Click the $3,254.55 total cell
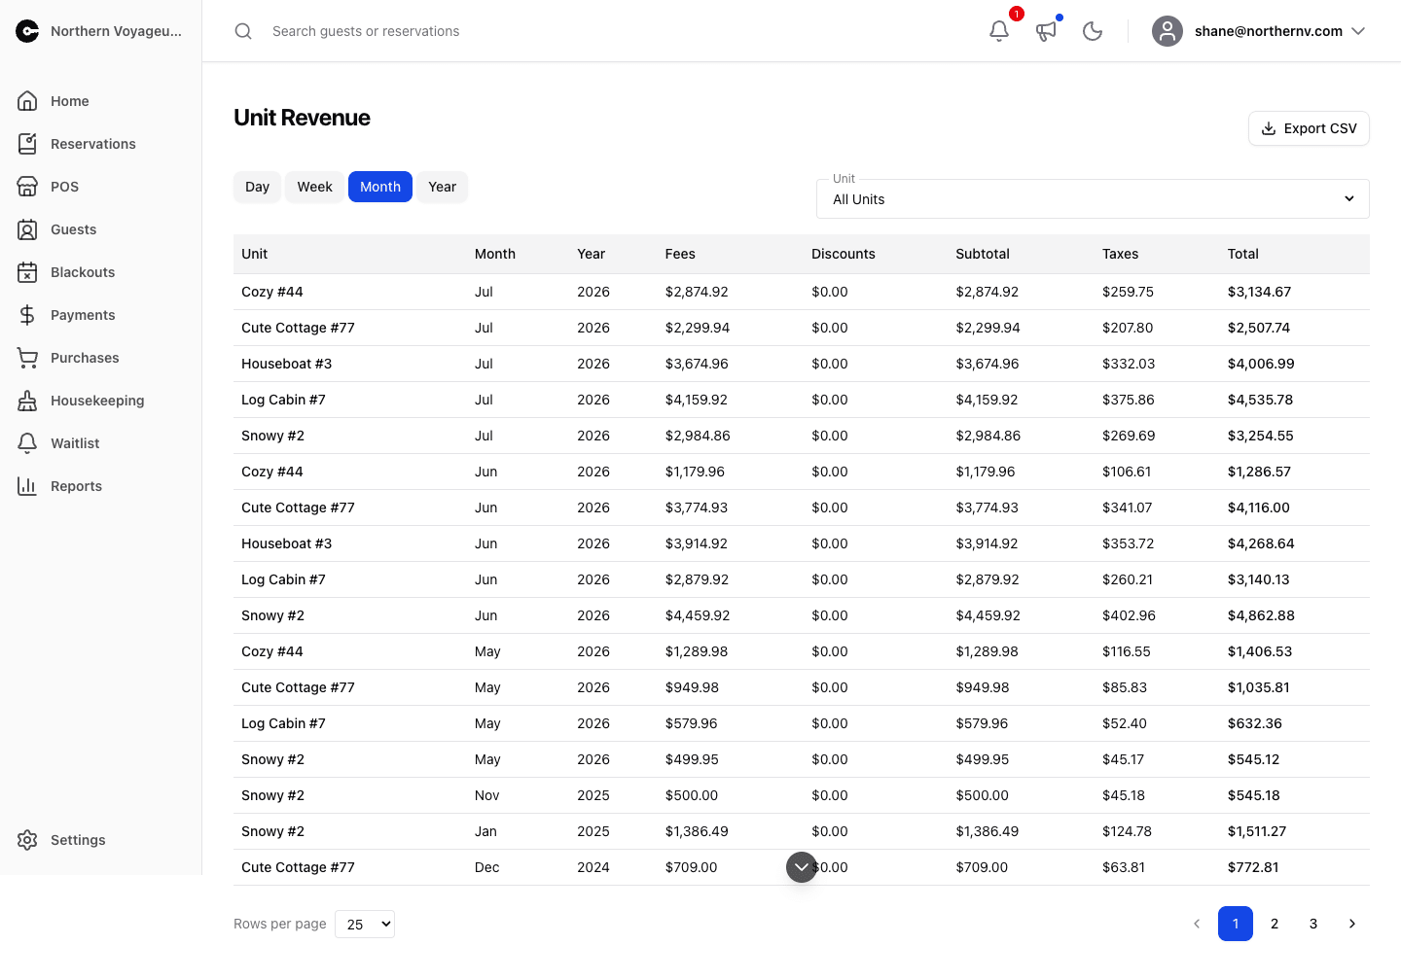This screenshot has width=1401, height=980. [x=1260, y=436]
